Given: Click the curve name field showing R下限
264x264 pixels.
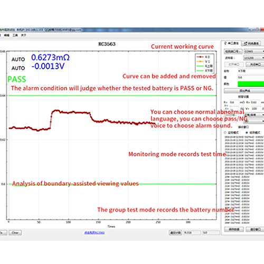Looking at the screenshot, I should coord(251,71).
